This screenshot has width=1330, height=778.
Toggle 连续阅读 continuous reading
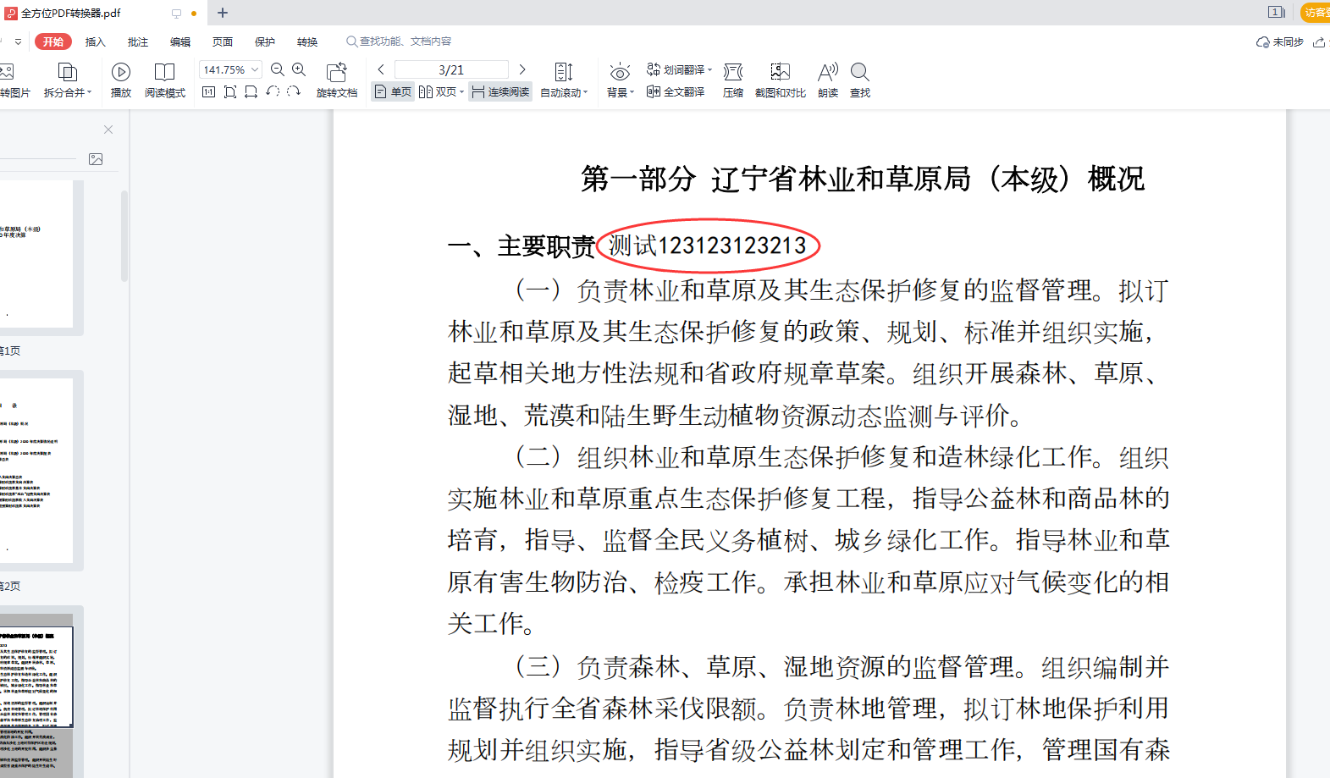click(500, 91)
